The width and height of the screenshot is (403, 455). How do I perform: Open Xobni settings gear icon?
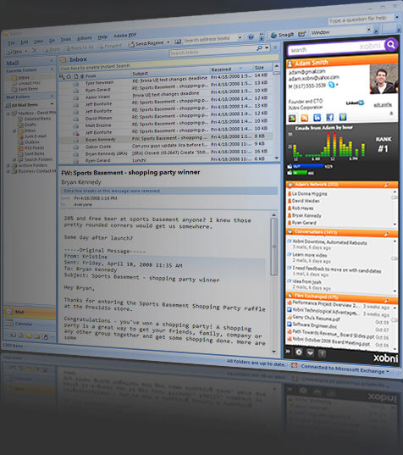click(x=299, y=352)
